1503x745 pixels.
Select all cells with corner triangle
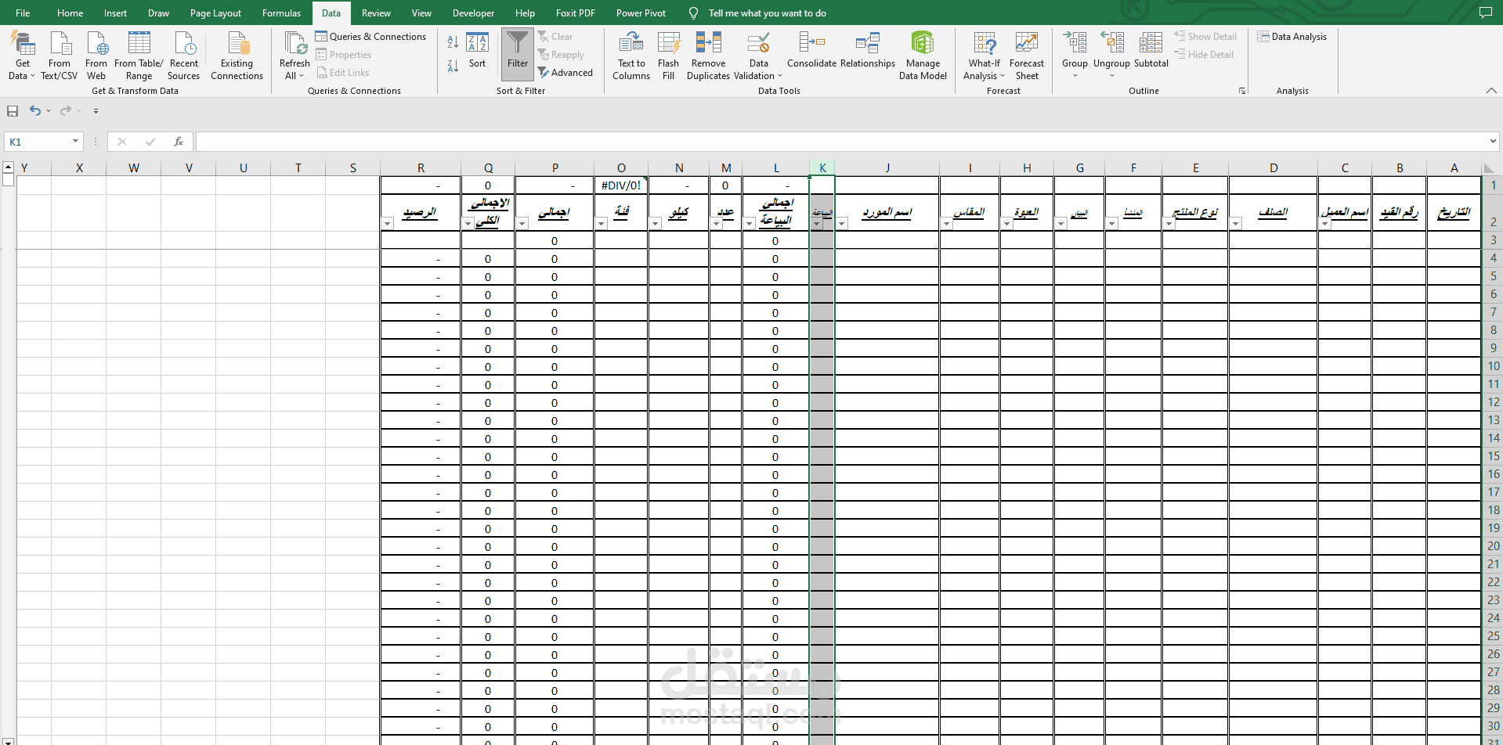click(1488, 168)
